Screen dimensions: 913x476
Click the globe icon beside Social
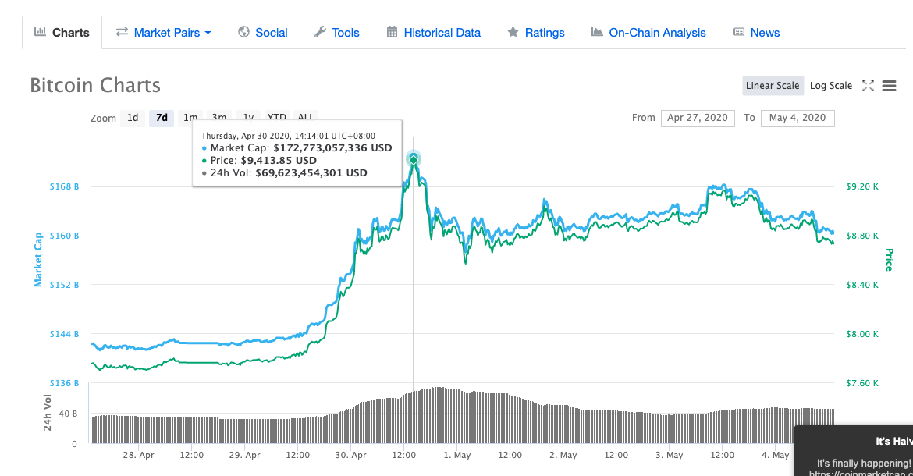pos(244,32)
